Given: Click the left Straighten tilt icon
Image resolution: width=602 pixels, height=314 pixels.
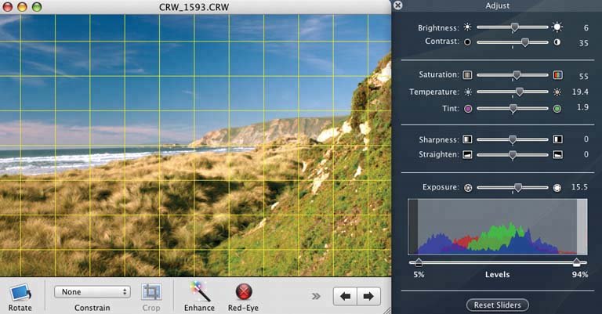Looking at the screenshot, I should click(x=467, y=154).
